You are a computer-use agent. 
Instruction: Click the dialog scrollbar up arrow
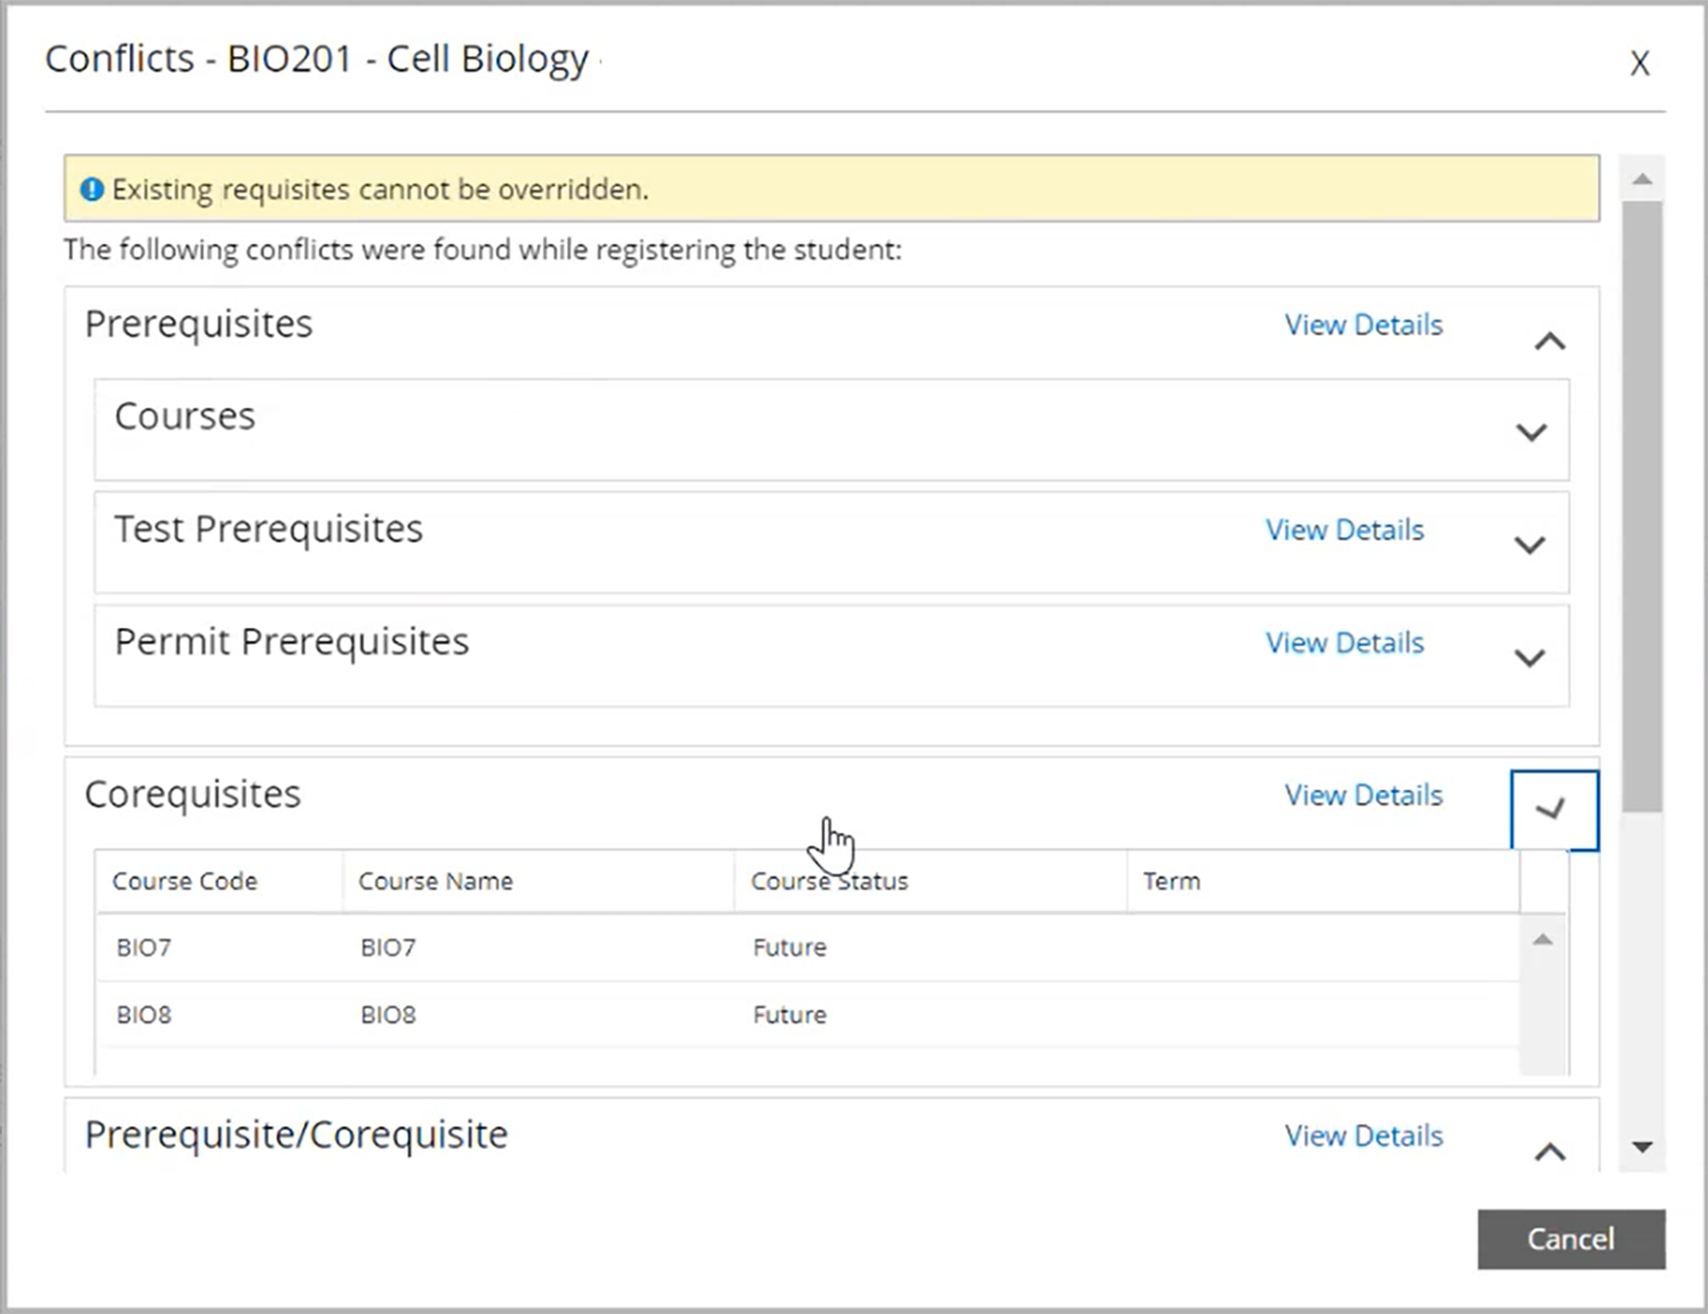coord(1642,179)
